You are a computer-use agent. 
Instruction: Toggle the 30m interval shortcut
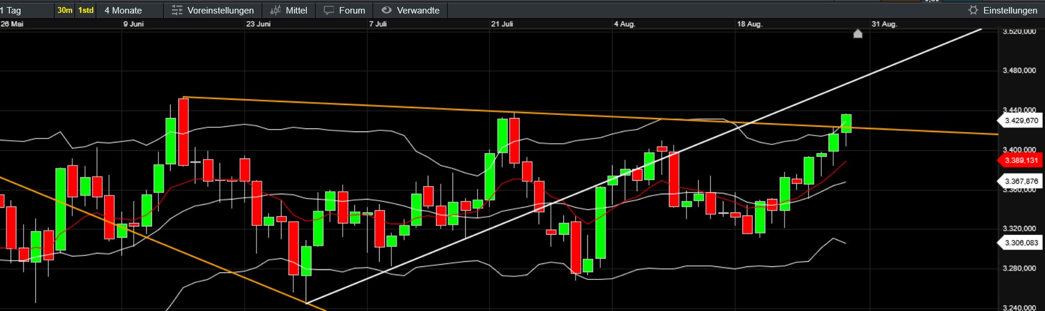(x=65, y=10)
